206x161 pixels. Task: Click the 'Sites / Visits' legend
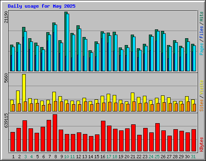coord(202,96)
